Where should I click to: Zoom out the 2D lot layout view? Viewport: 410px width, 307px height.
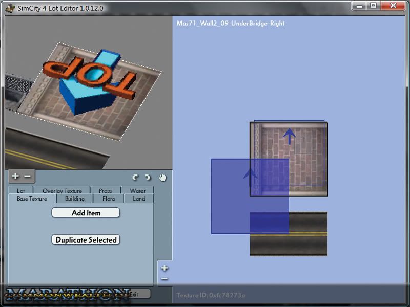click(x=165, y=278)
